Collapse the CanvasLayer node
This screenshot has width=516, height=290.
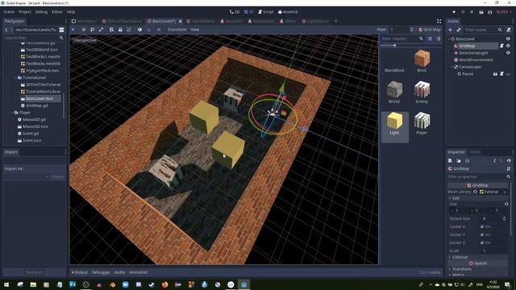coord(452,67)
